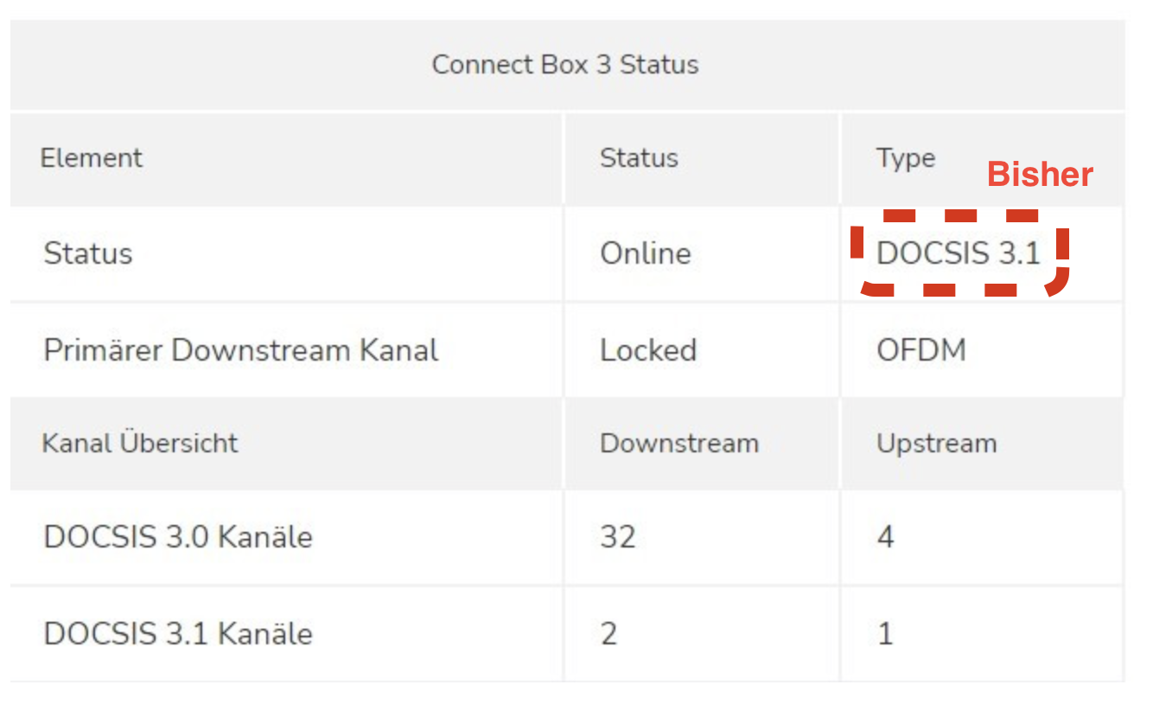Click the red "Bisher" annotation label

[1040, 175]
